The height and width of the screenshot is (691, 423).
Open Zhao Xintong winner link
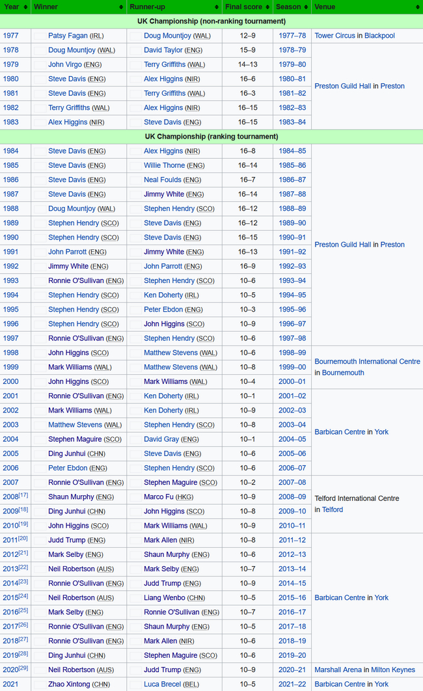tap(69, 684)
